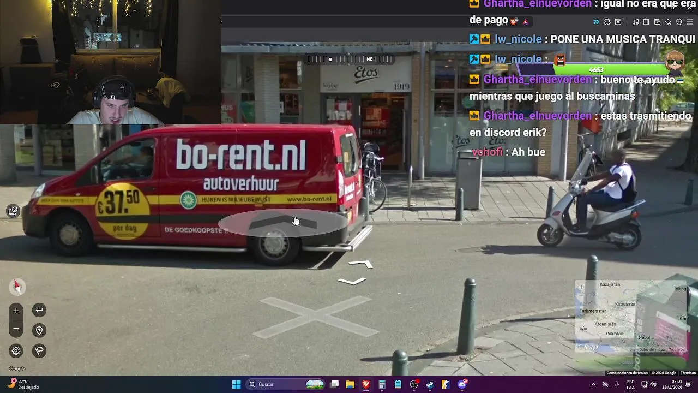
Task: Zoom in on the mini-map plus button
Action: (x=581, y=287)
